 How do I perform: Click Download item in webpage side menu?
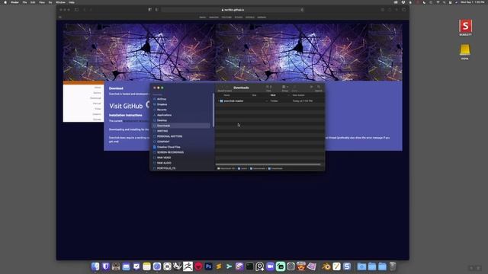(x=95, y=98)
